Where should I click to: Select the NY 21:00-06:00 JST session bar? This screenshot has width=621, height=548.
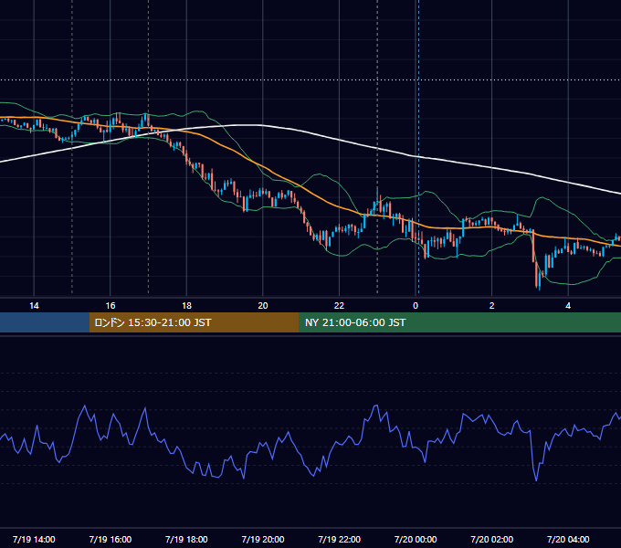pyautogui.click(x=459, y=322)
